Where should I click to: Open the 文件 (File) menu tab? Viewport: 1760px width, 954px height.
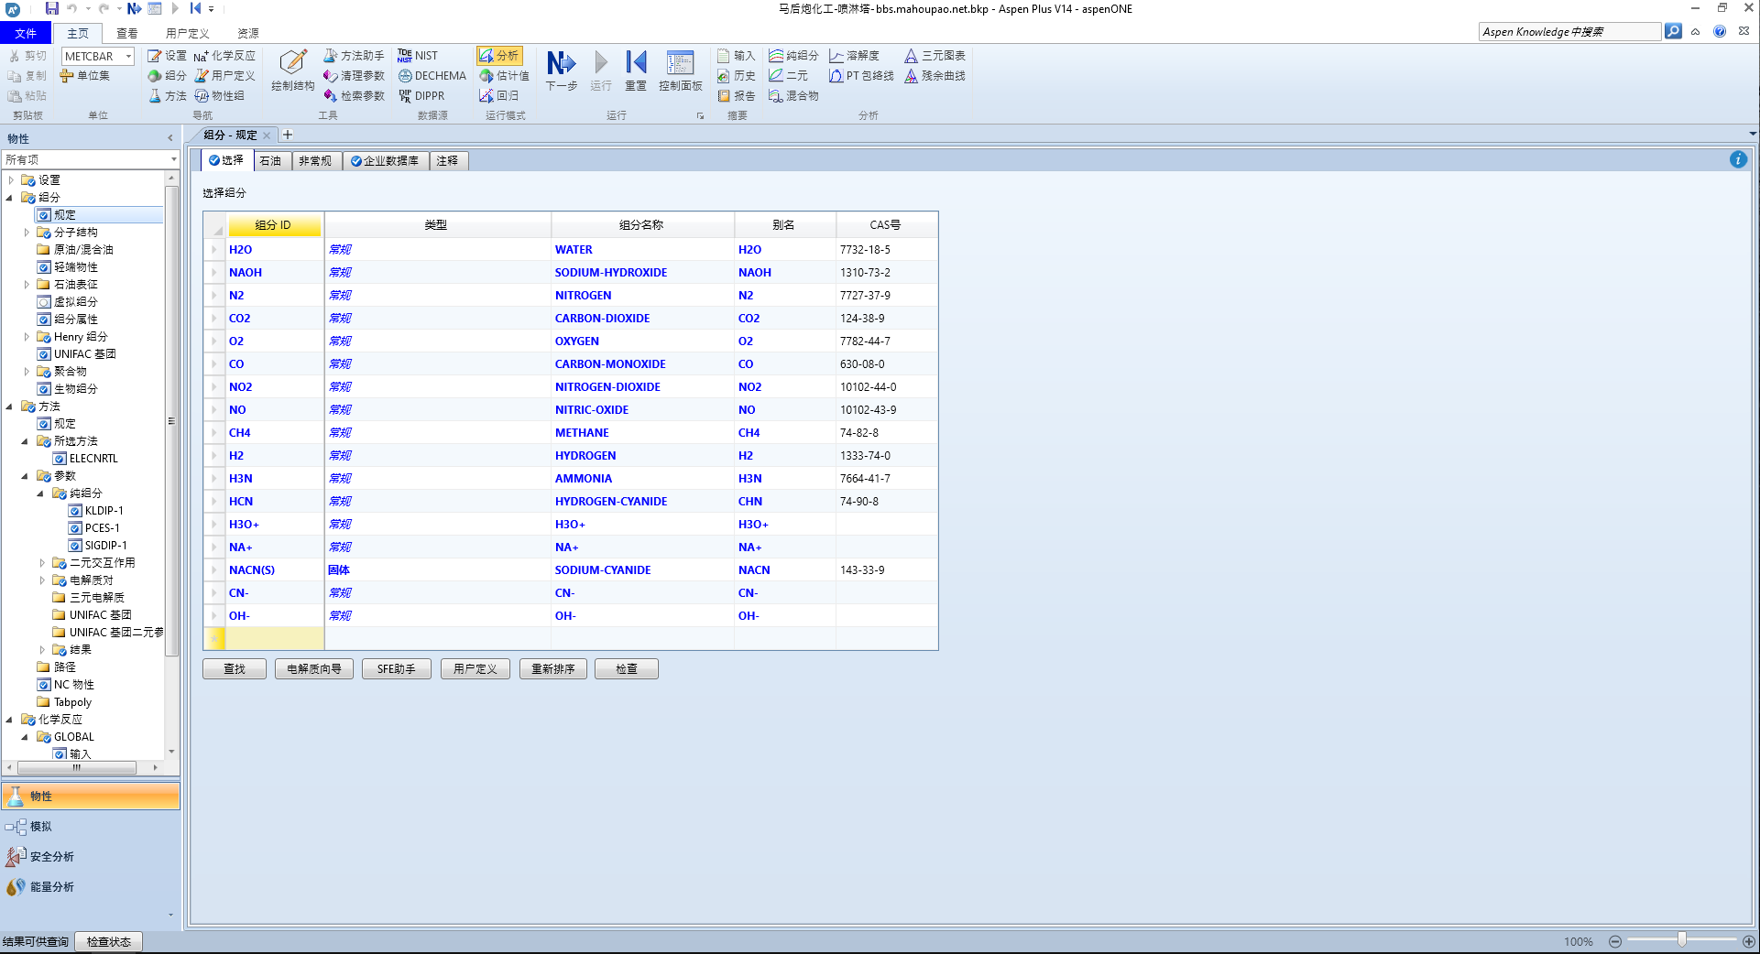pyautogui.click(x=26, y=33)
